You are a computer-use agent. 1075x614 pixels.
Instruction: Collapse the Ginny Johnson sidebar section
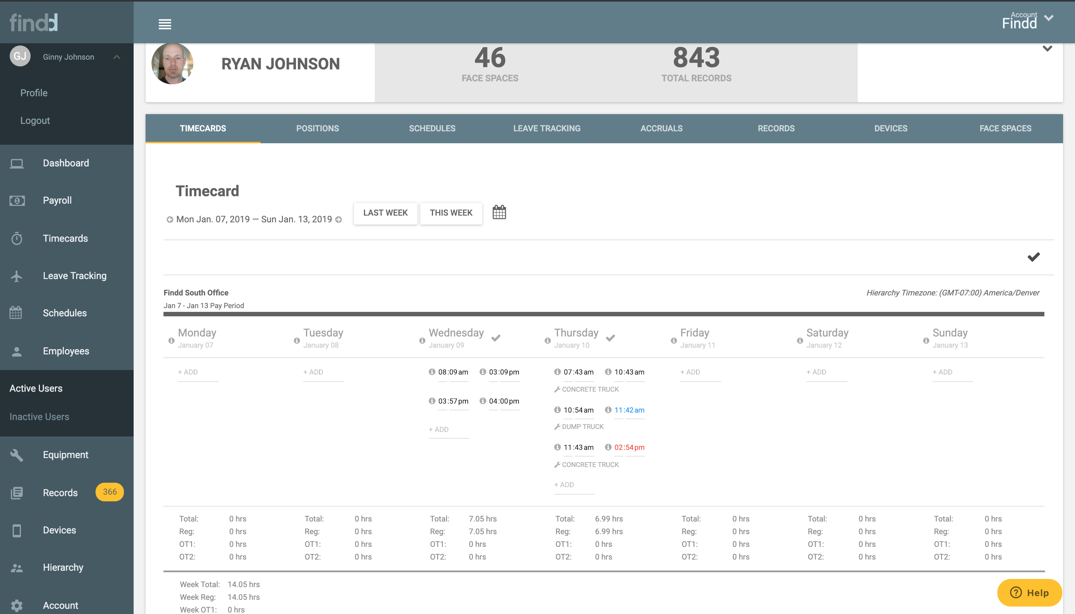(x=117, y=56)
